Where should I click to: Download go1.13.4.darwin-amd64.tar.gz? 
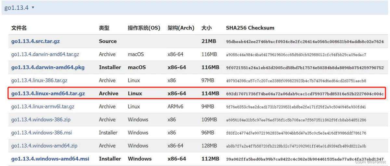[45, 54]
